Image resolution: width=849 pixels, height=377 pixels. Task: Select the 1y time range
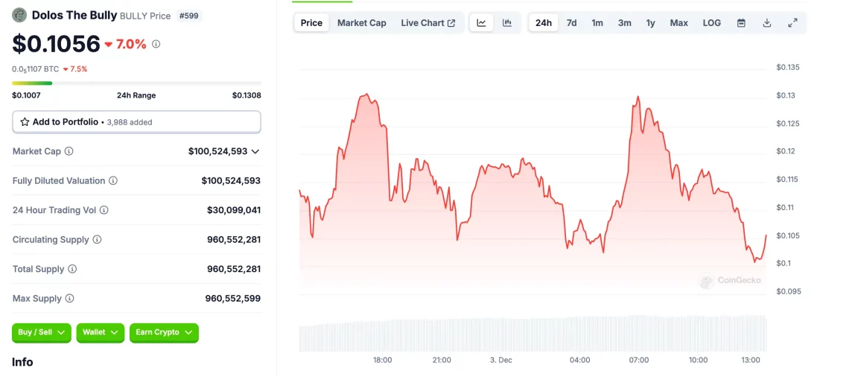tap(650, 23)
